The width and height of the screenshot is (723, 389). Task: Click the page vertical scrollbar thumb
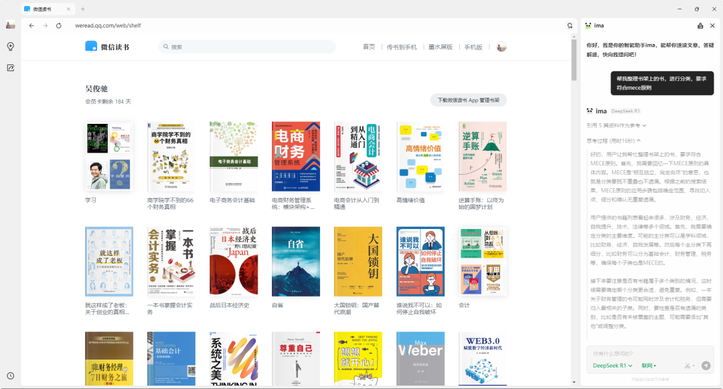tap(574, 60)
